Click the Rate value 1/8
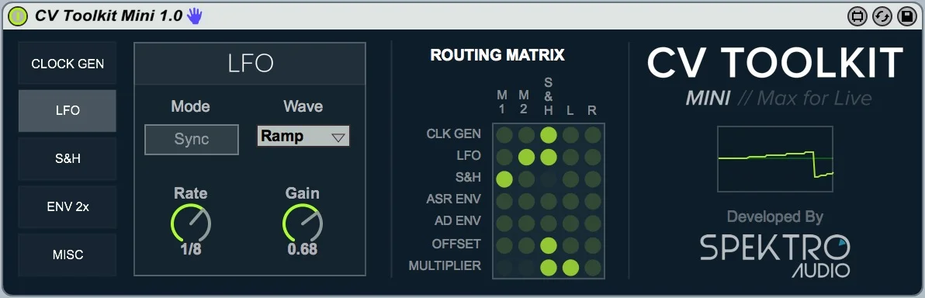The image size is (925, 298). click(191, 249)
